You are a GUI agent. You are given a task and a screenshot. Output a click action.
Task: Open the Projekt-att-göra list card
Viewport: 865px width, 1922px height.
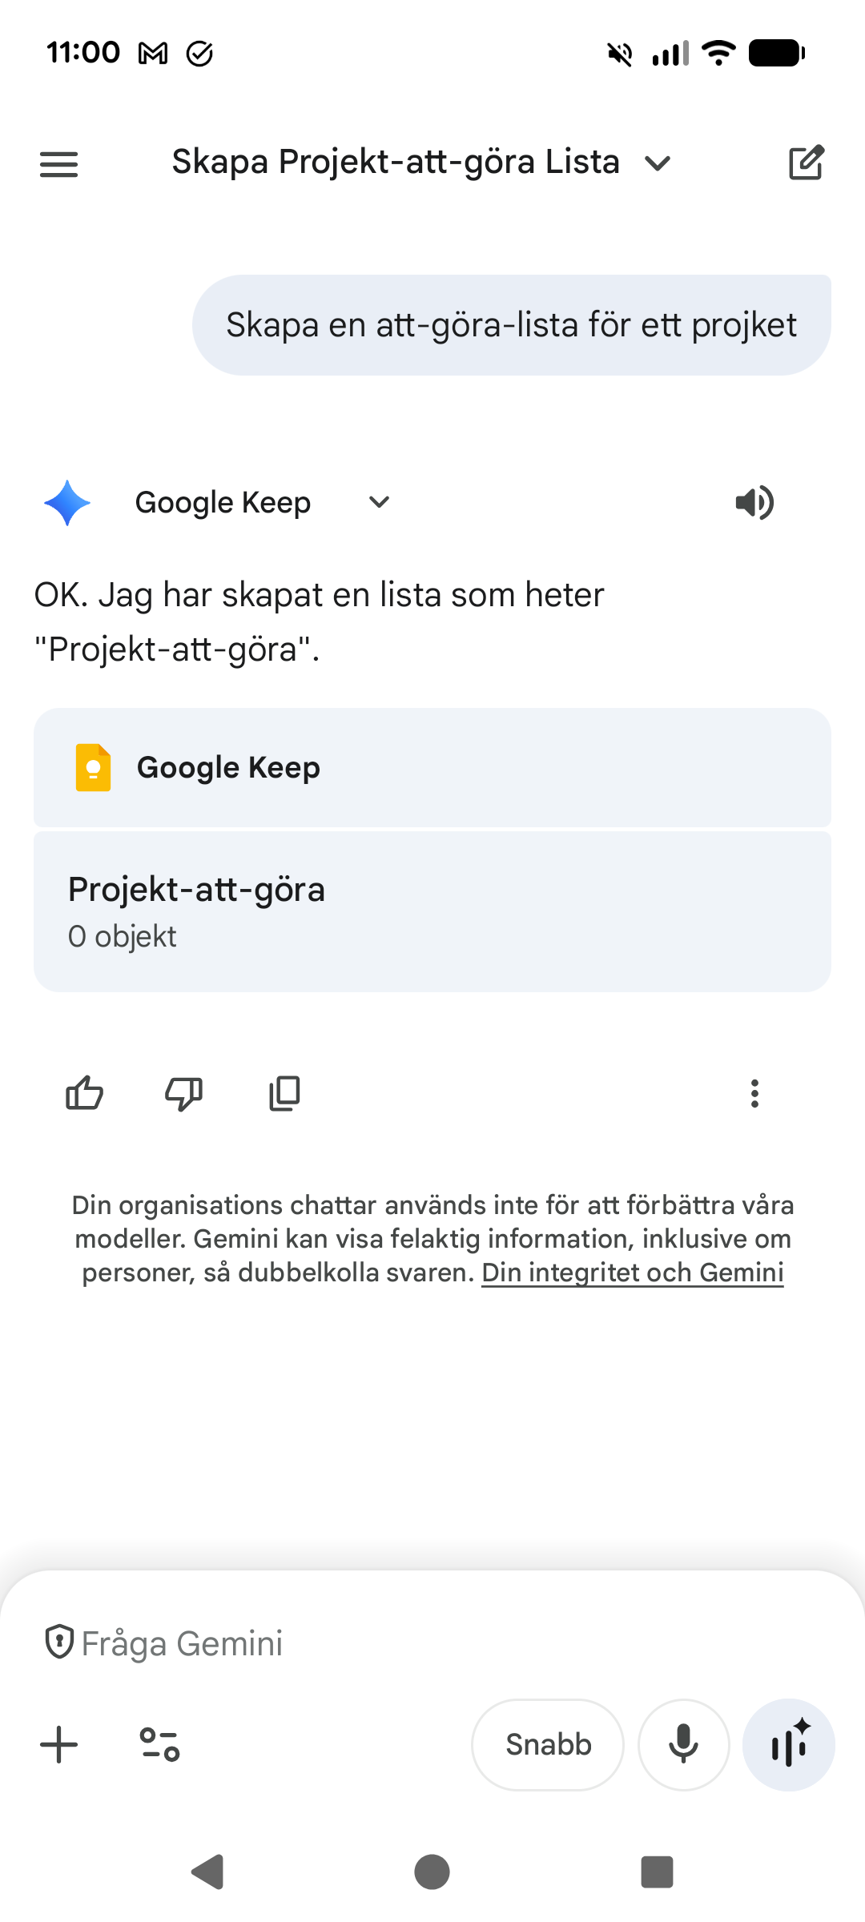pyautogui.click(x=432, y=911)
